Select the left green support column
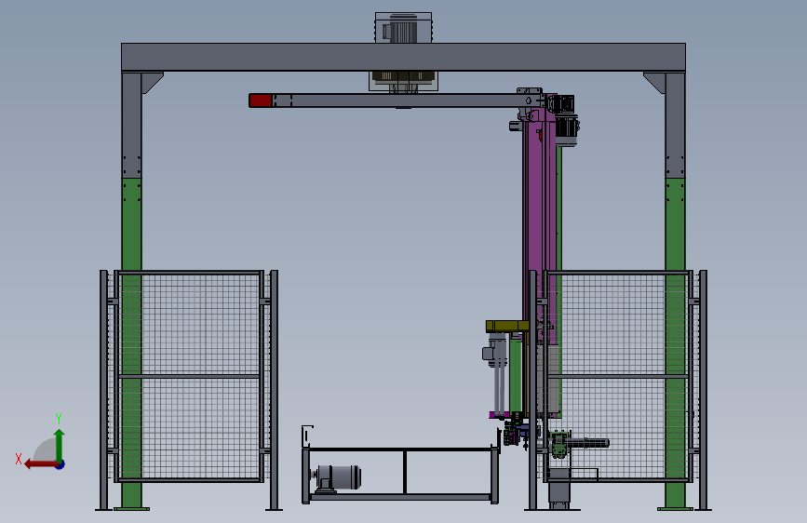Screen dimensions: 807x523 tap(131, 342)
